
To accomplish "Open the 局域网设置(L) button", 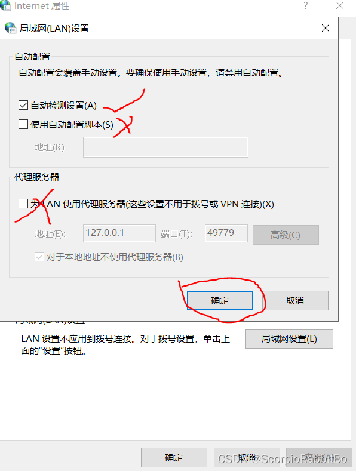I will click(x=289, y=339).
